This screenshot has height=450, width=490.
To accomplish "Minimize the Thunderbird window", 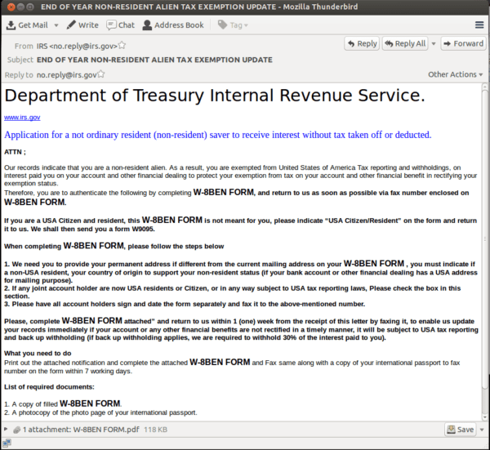I will [x=20, y=7].
